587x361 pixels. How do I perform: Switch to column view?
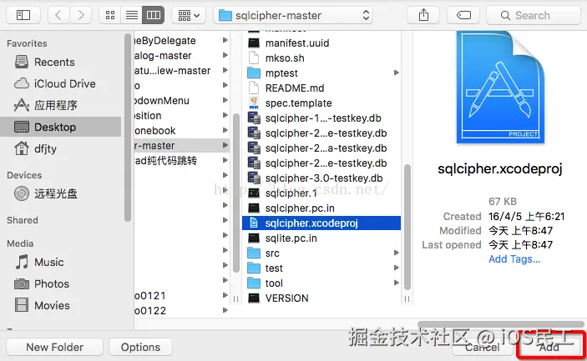coord(154,15)
